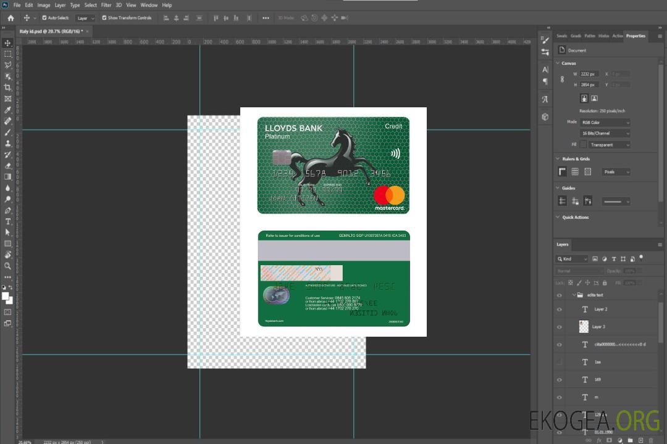Select the Move tool in the toolbox
The width and height of the screenshot is (667, 444).
[7, 43]
